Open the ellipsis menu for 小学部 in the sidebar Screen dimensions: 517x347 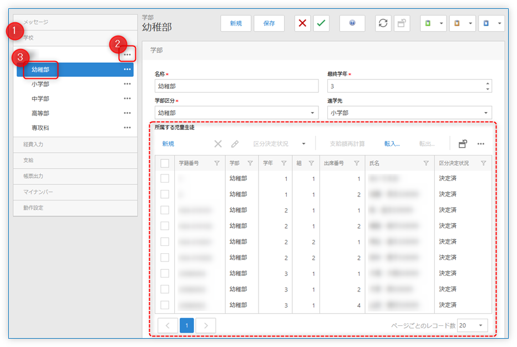coord(127,84)
